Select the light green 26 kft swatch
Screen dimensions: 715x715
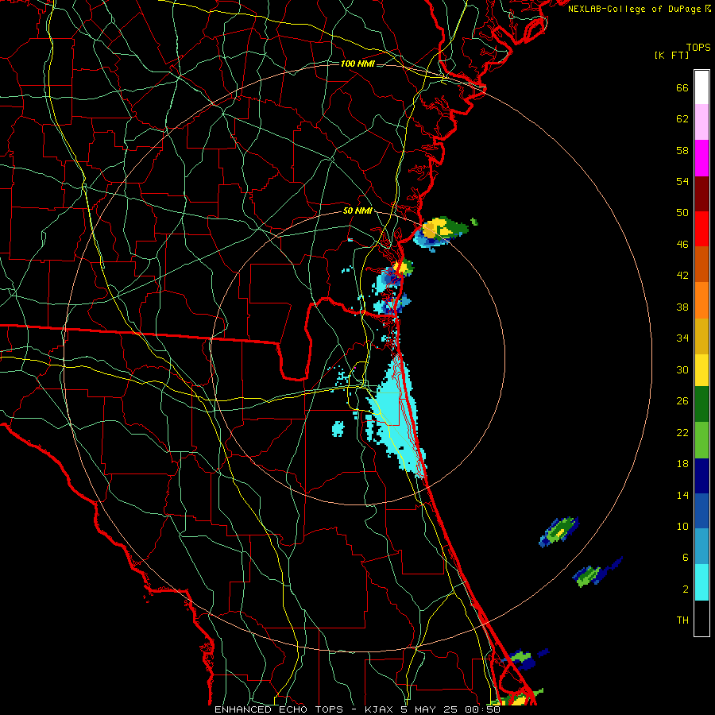tap(701, 440)
